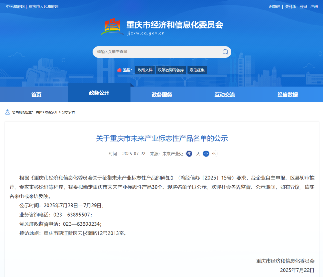Open the 无障碍 accessibility link
The image size is (323, 277).
(x=274, y=7)
